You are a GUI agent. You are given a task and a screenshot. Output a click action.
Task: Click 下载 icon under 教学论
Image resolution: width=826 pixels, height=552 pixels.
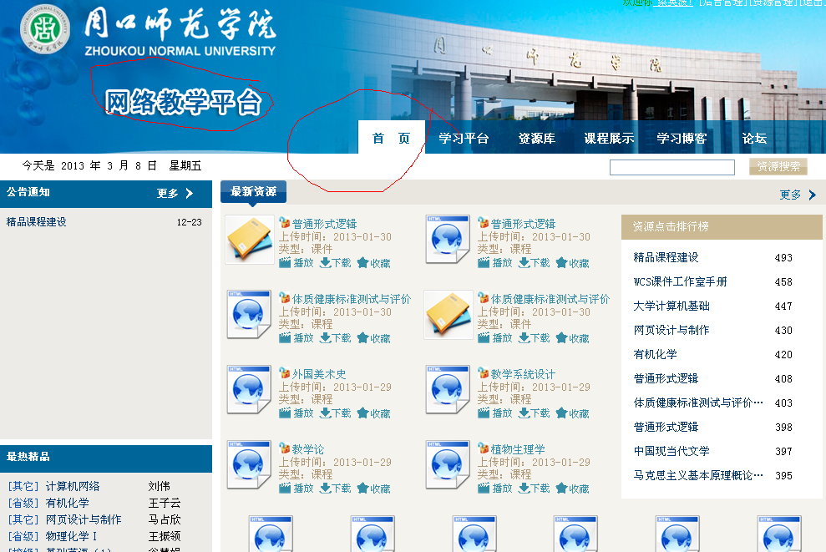tap(326, 489)
